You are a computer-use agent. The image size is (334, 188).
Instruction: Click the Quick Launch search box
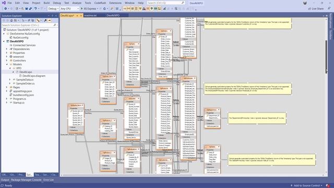pyautogui.click(x=165, y=3)
